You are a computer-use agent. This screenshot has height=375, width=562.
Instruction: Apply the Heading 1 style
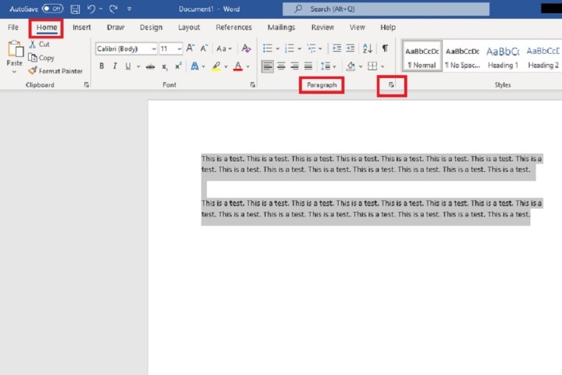tap(503, 56)
